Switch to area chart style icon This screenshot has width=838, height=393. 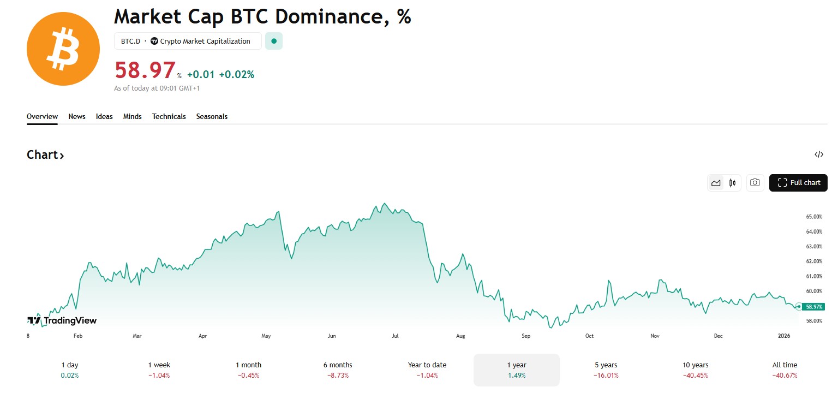tap(716, 183)
